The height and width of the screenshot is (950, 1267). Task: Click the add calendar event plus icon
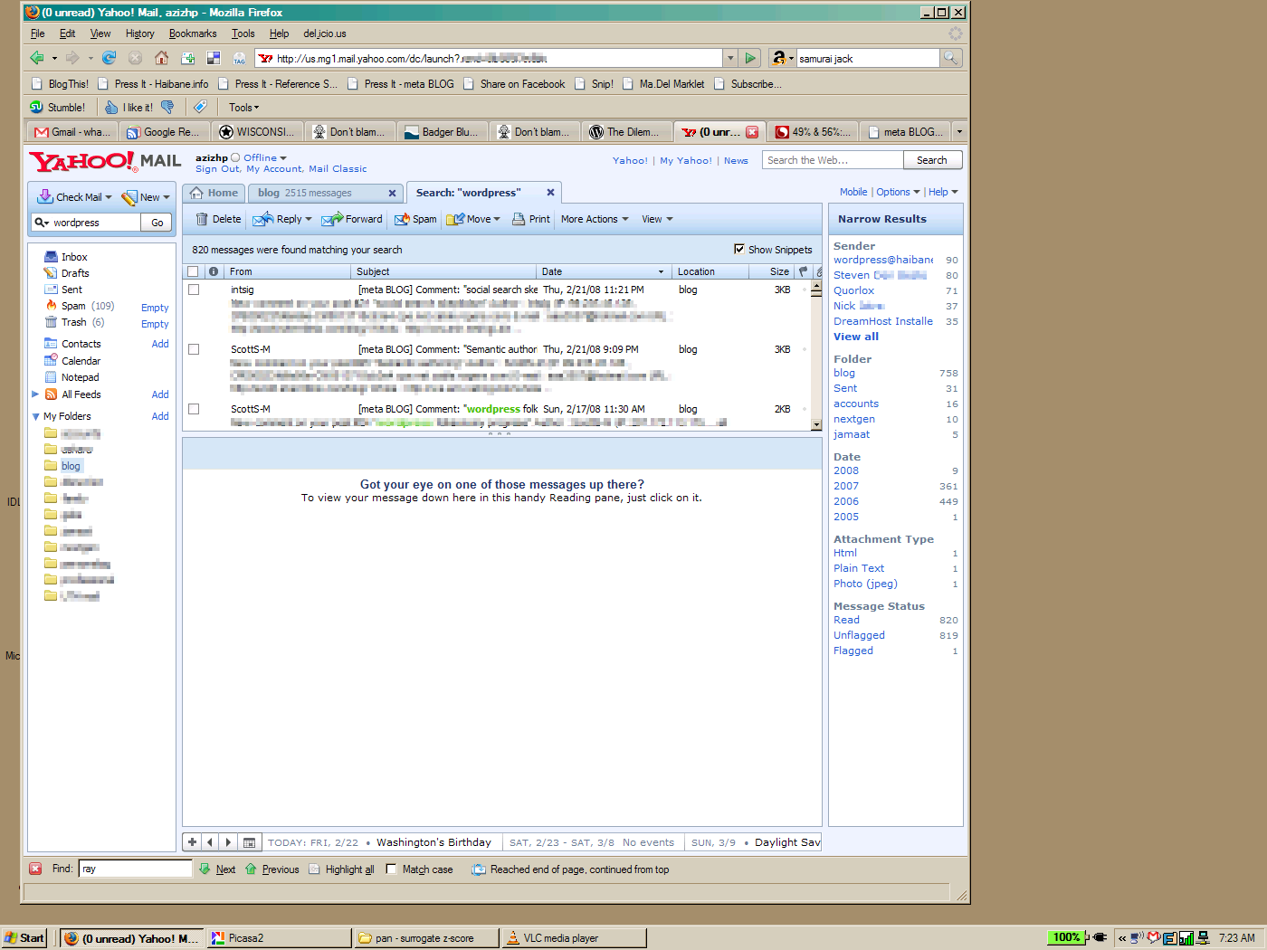pyautogui.click(x=192, y=841)
